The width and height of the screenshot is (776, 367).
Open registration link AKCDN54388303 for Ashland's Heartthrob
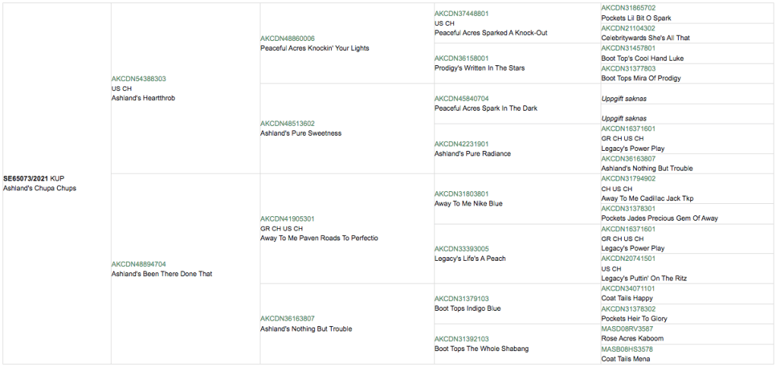click(138, 79)
